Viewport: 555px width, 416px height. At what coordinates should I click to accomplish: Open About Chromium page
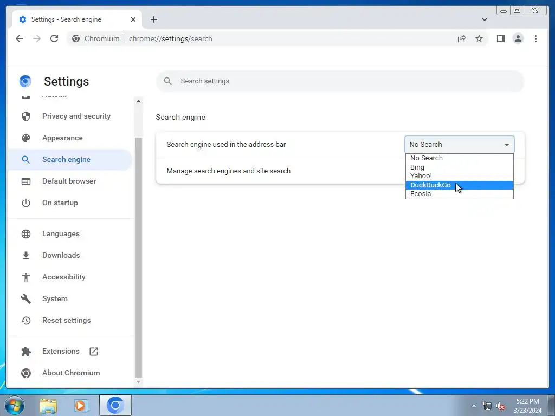(x=70, y=373)
